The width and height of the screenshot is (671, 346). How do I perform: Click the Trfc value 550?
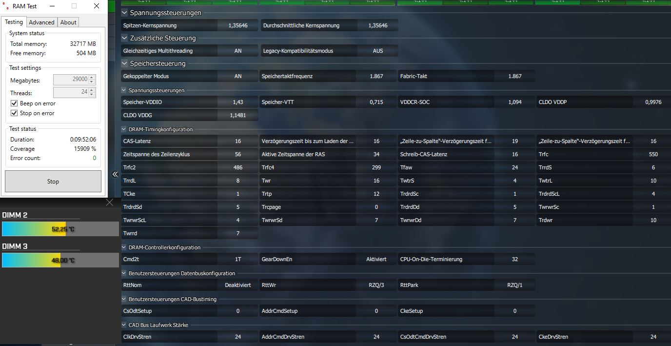pyautogui.click(x=653, y=154)
